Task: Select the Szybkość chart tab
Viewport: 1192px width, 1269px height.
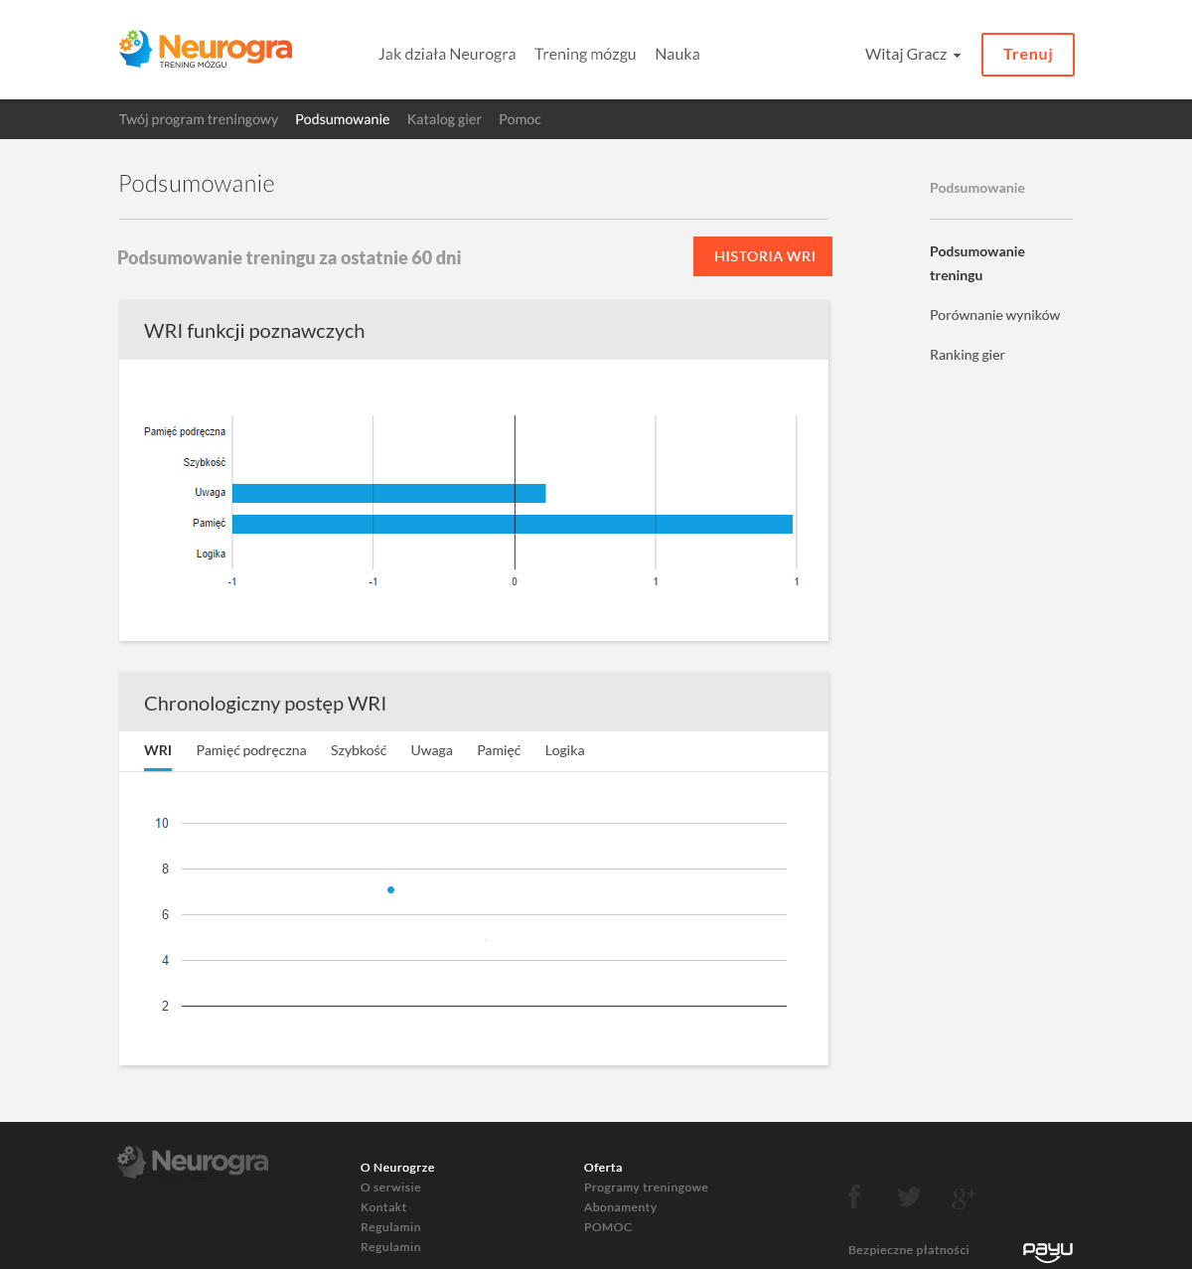Action: (x=359, y=751)
